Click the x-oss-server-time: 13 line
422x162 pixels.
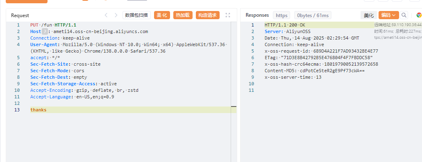pyautogui.click(x=293, y=77)
